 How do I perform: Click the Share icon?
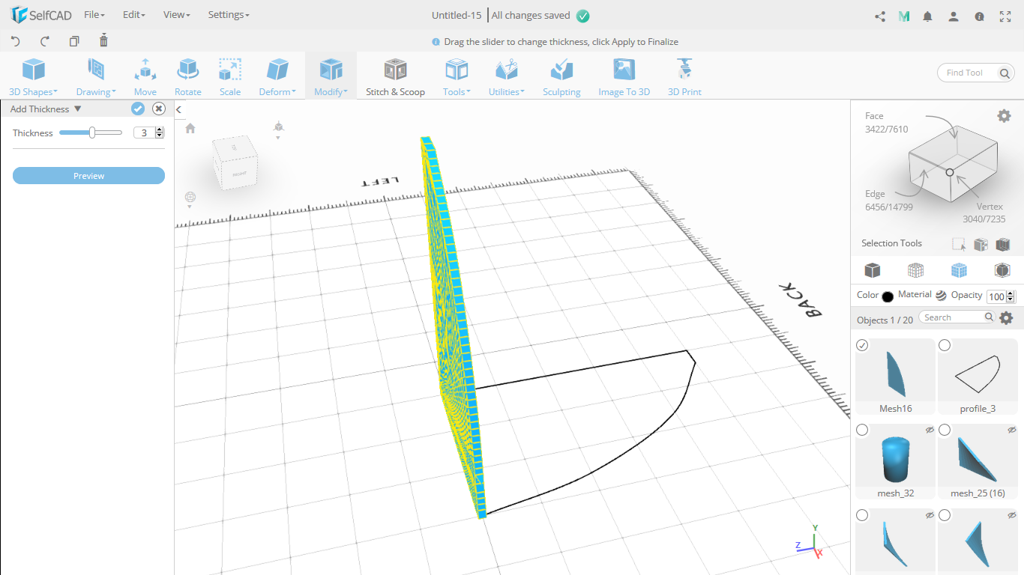point(880,16)
